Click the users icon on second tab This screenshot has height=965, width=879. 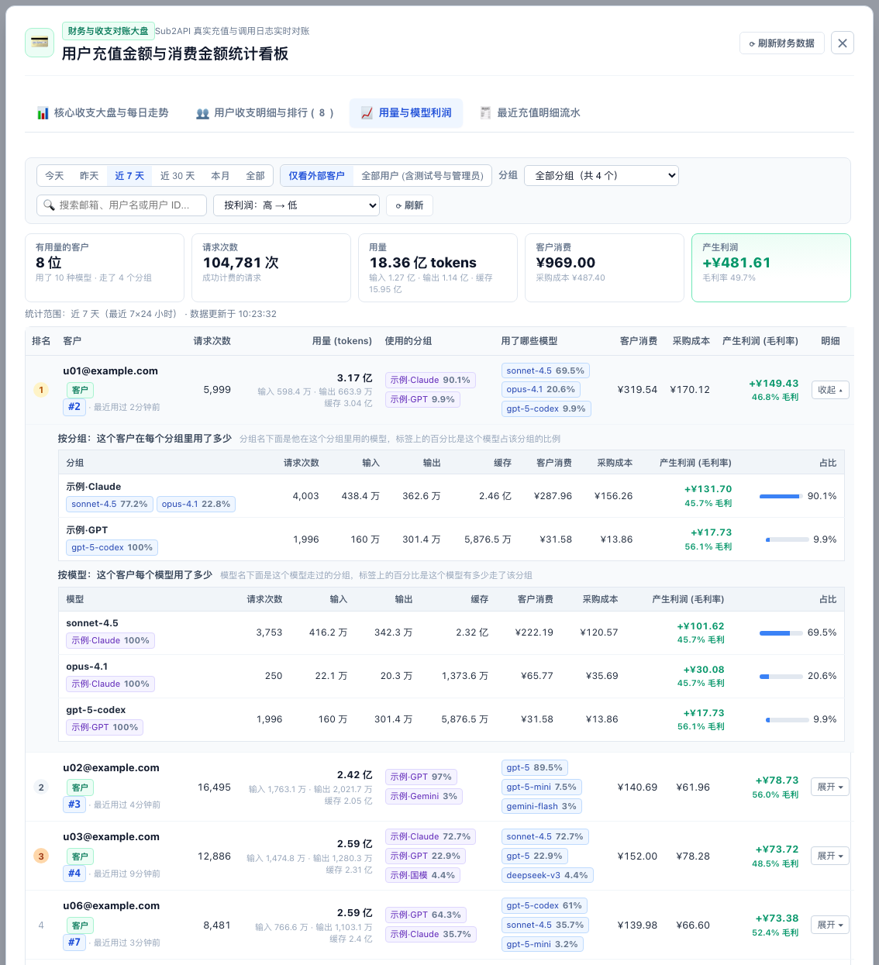[202, 113]
